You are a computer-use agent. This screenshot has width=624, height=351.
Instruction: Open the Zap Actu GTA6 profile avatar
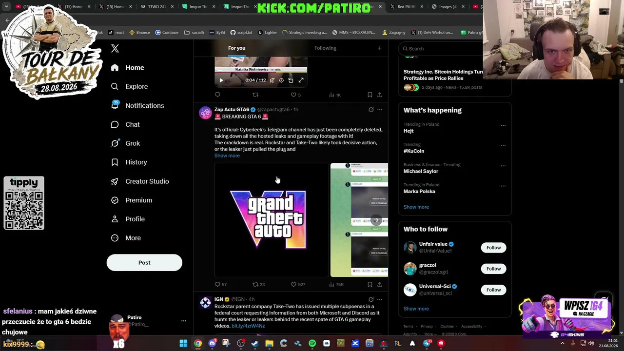click(x=205, y=113)
